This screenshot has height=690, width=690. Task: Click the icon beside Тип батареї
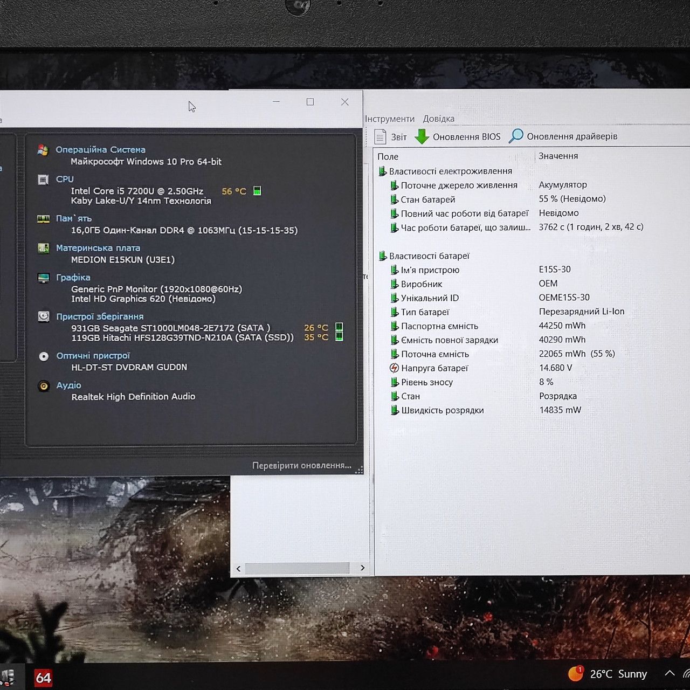tap(394, 312)
